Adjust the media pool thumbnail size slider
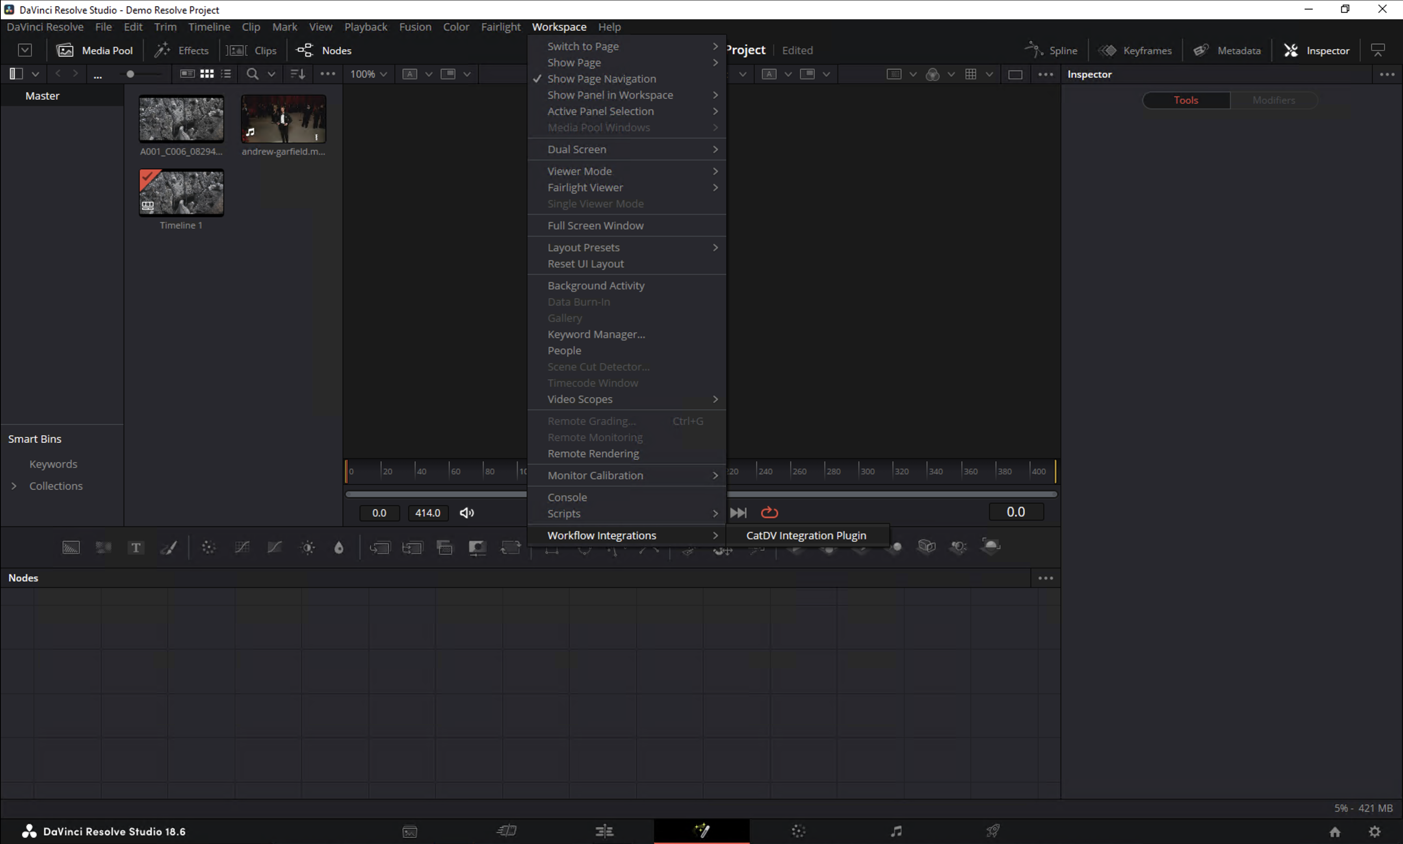The image size is (1403, 844). tap(130, 74)
